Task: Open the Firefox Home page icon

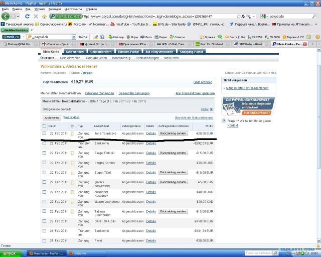Action: pos(44,17)
